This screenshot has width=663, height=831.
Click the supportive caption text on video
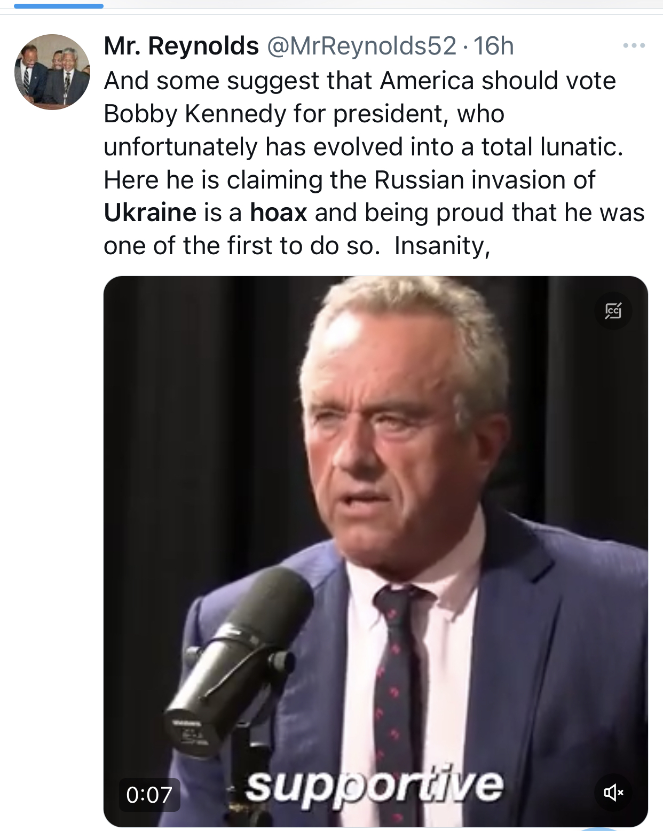coord(374,785)
